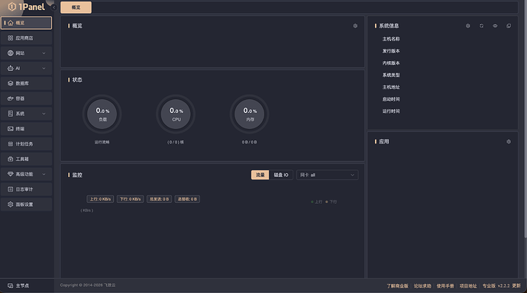Open the 终端 terminal icon
The image size is (527, 293).
(x=11, y=128)
